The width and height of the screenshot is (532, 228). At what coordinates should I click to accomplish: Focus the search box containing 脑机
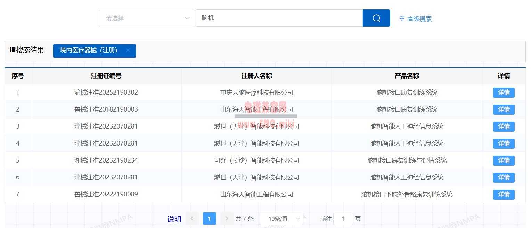[279, 18]
